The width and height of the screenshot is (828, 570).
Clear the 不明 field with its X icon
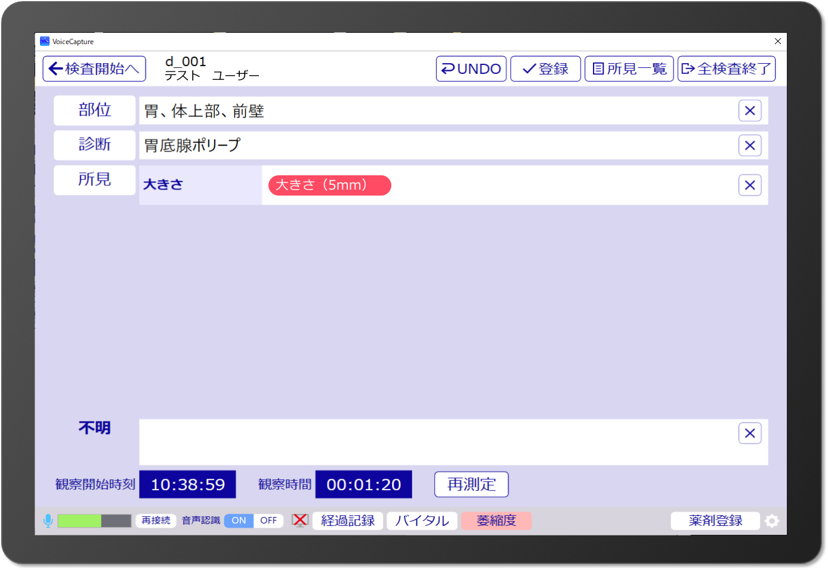pyautogui.click(x=750, y=433)
